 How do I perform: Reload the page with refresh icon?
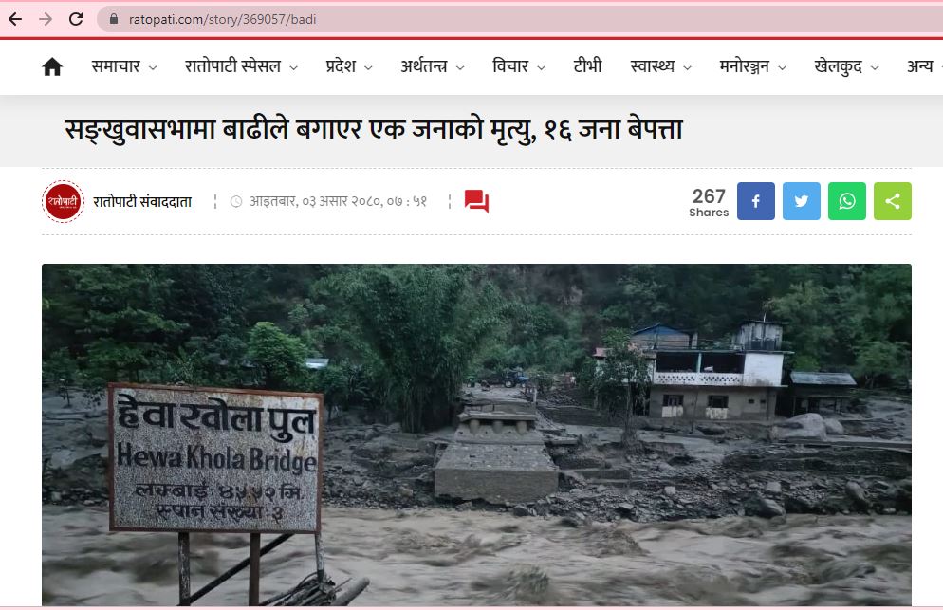[76, 19]
